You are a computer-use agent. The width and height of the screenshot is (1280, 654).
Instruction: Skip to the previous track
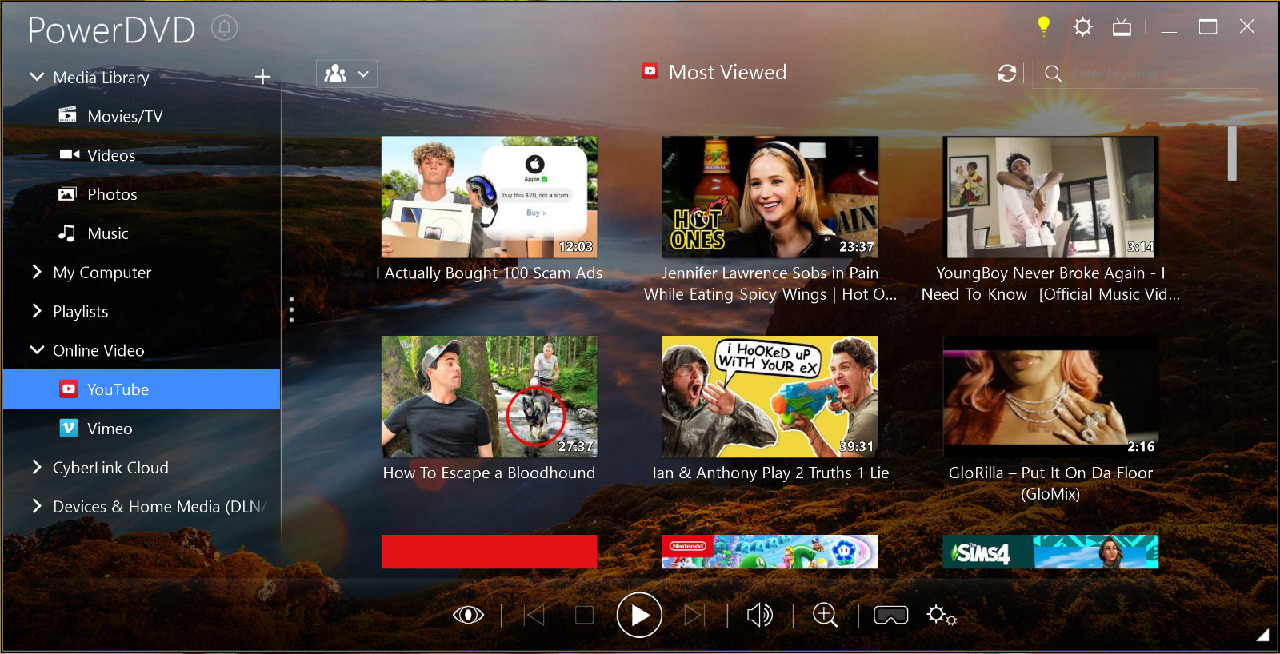[x=534, y=615]
